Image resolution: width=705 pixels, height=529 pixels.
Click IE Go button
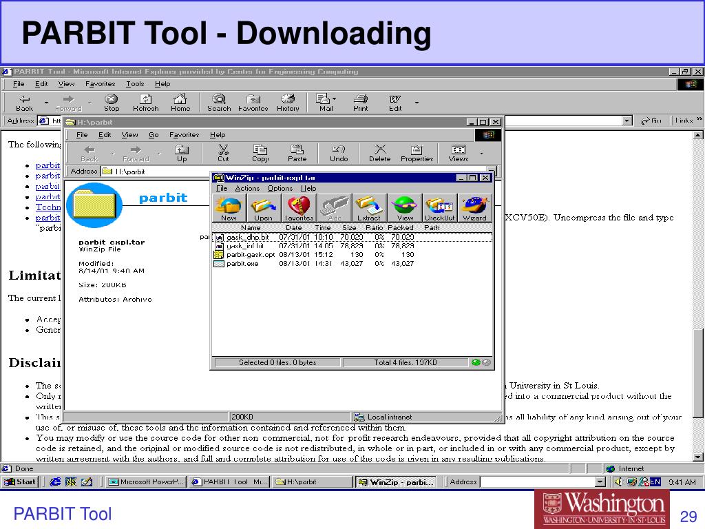pos(651,121)
